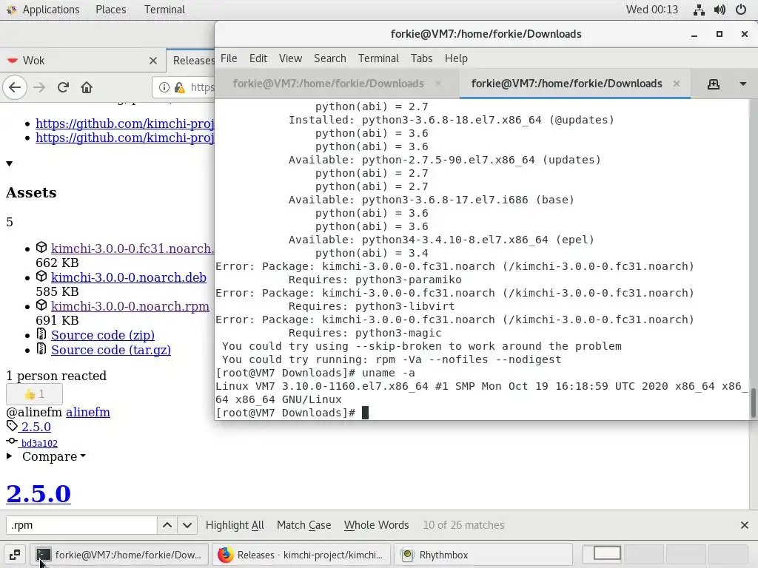Select first workspace in switcher
The width and height of the screenshot is (758, 568).
pos(603,553)
